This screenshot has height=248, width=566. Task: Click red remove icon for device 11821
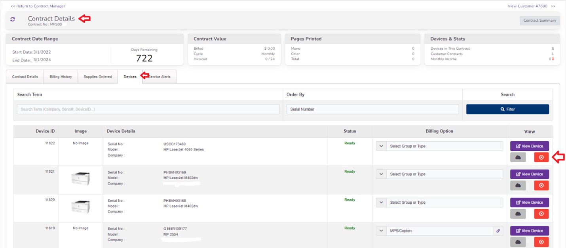pyautogui.click(x=541, y=185)
